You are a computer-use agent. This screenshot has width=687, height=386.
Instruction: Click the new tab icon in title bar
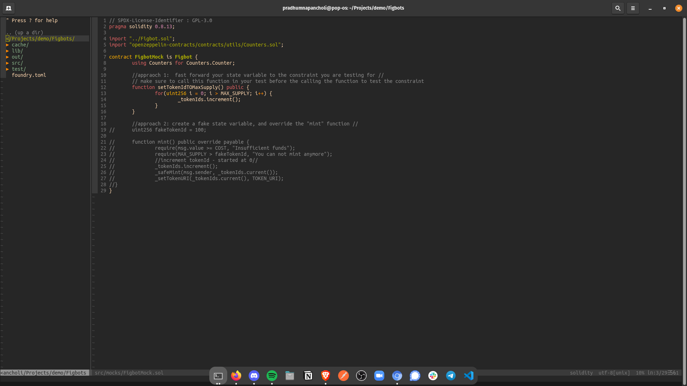pos(9,8)
